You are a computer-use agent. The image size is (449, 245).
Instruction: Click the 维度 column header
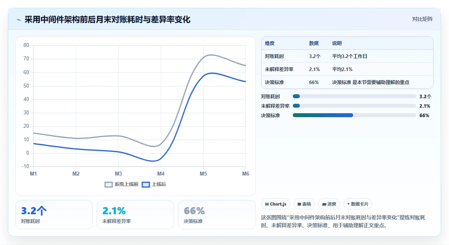pos(269,43)
